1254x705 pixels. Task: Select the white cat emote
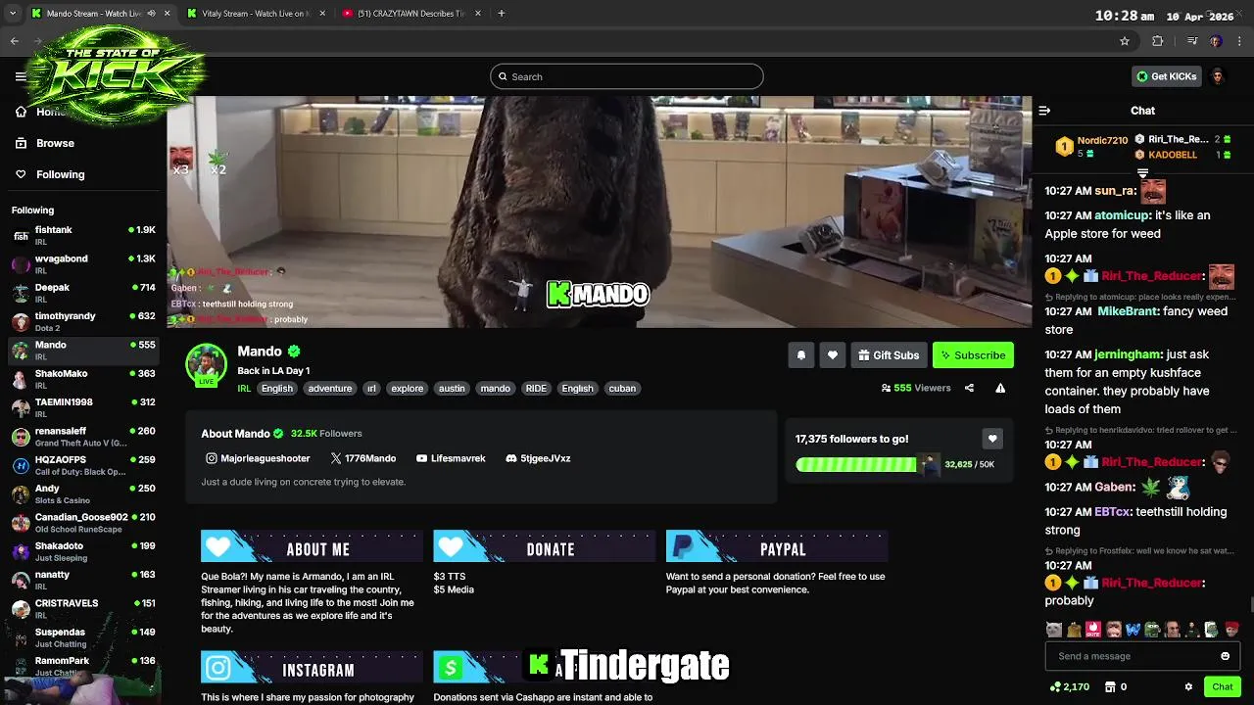1053,630
